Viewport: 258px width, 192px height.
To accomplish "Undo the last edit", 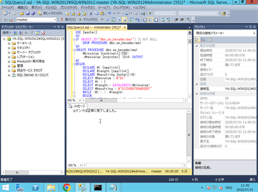I will click(x=109, y=13).
